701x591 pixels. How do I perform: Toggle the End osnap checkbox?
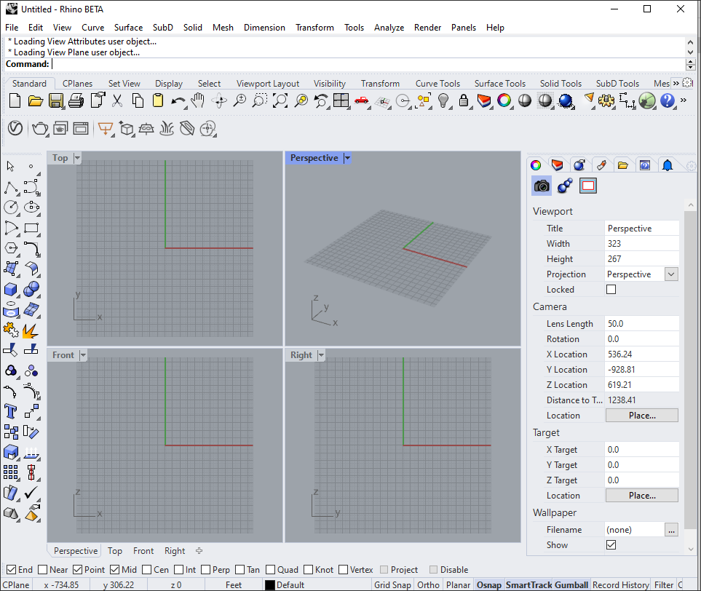point(12,570)
